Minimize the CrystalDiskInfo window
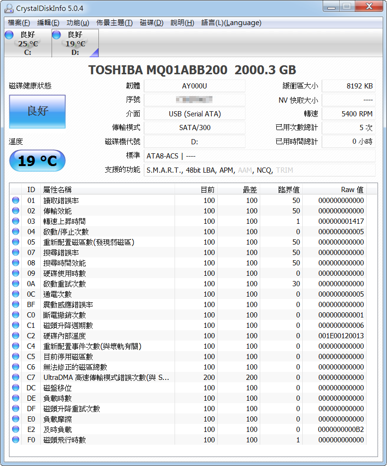Viewport: 387px width, 466px height. [x=332, y=7]
